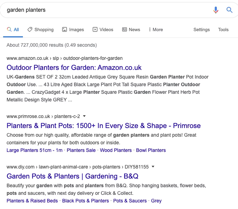The height and width of the screenshot is (209, 238).
Task: Open the Primrose Planters & Plant Pots result
Action: coord(104,126)
